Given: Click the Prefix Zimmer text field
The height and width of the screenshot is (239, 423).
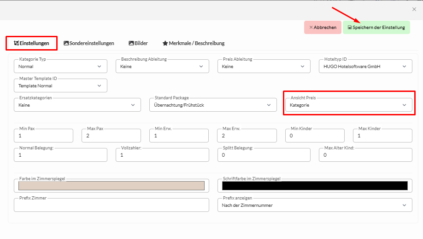Looking at the screenshot, I should 111,205.
